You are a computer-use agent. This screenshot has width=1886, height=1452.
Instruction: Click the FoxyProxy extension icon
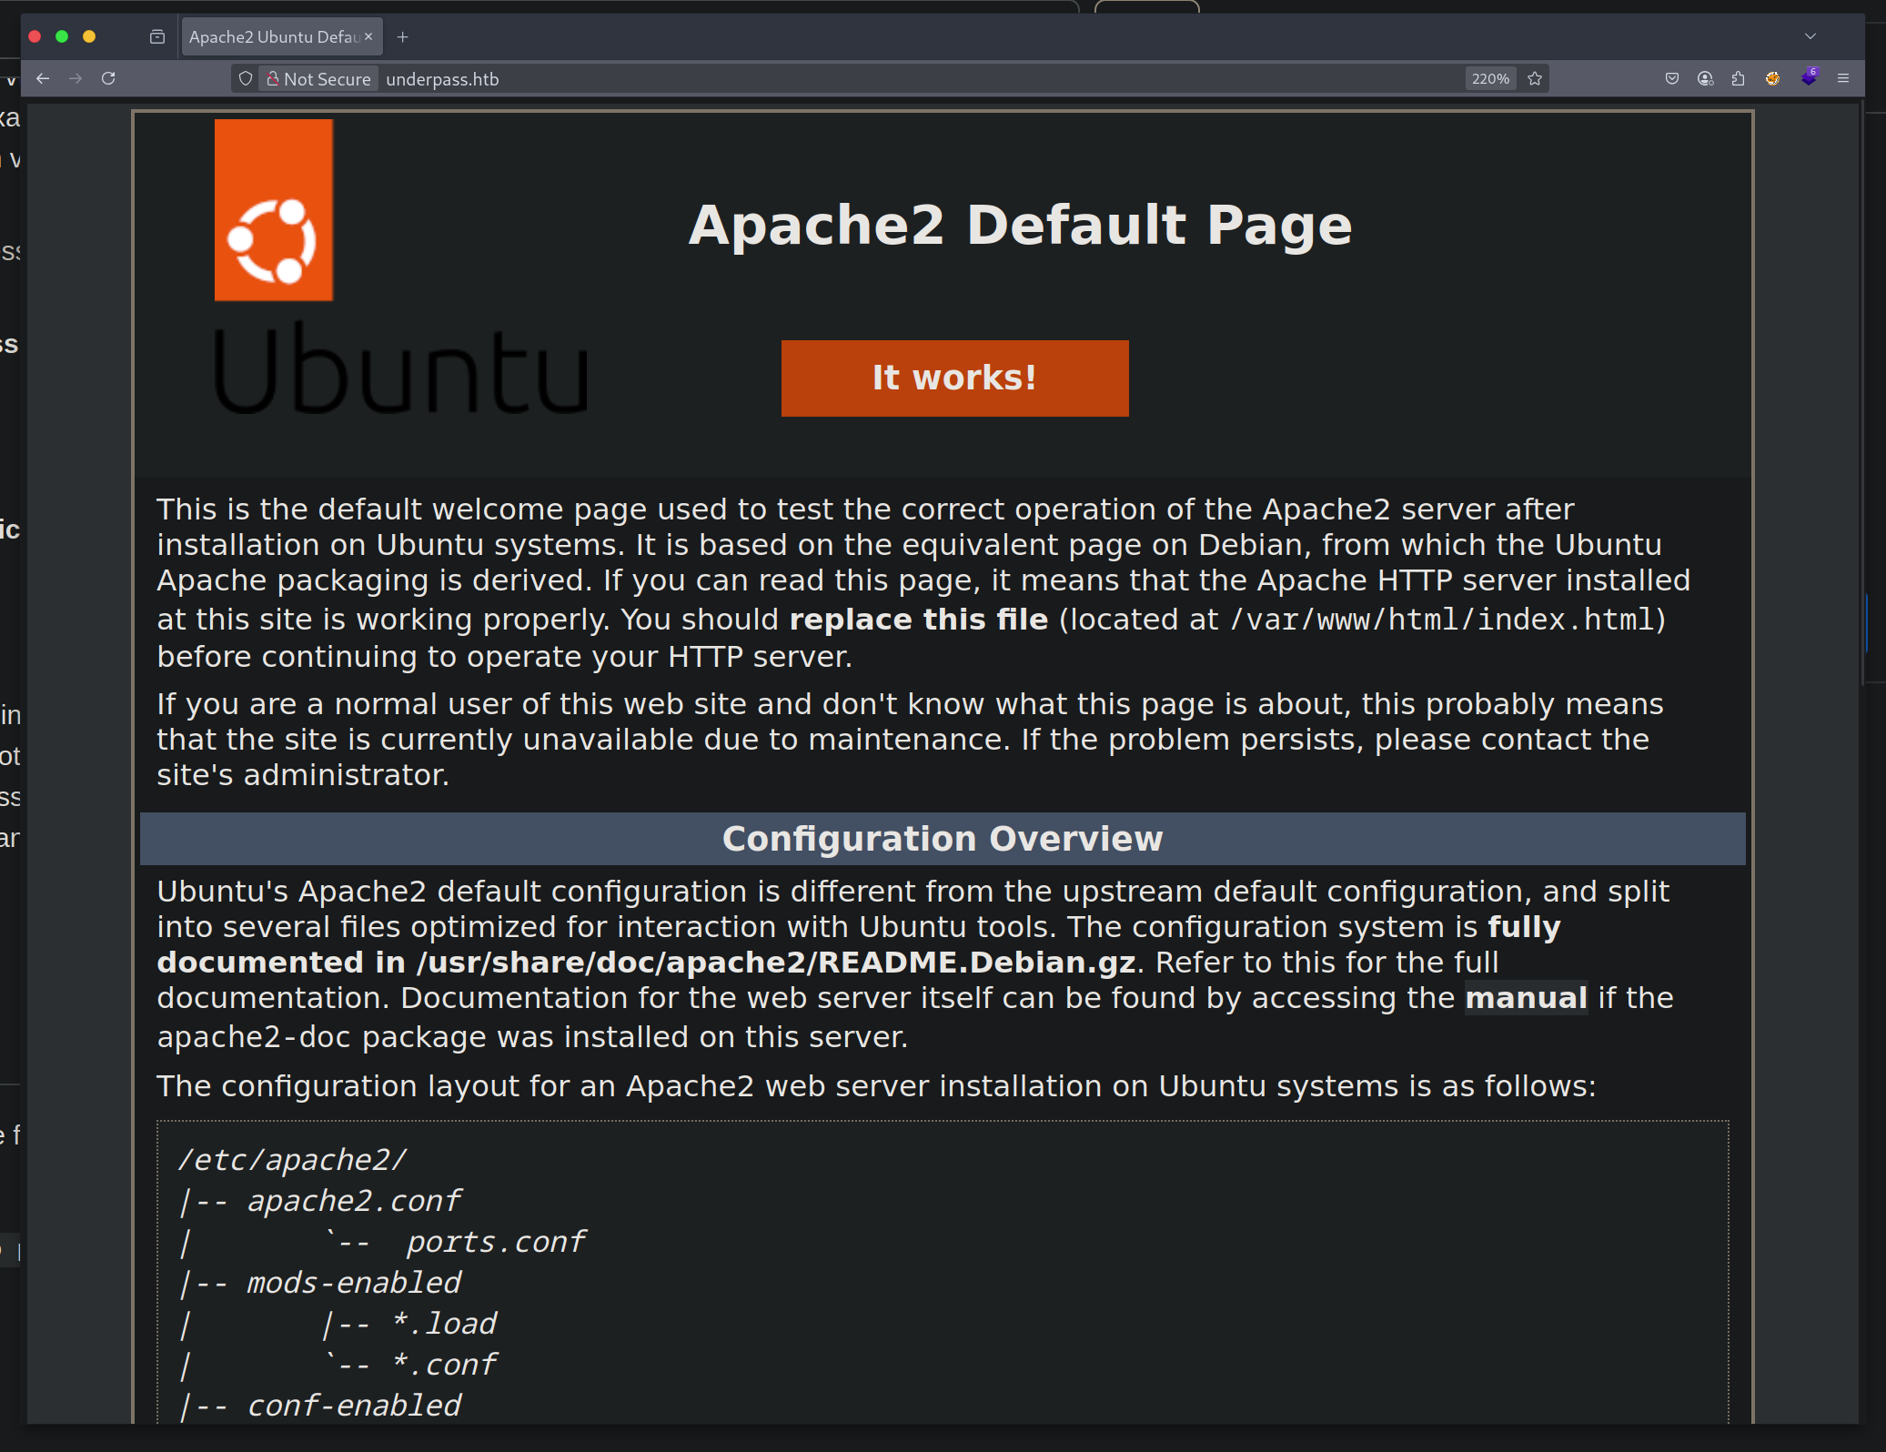1772,78
